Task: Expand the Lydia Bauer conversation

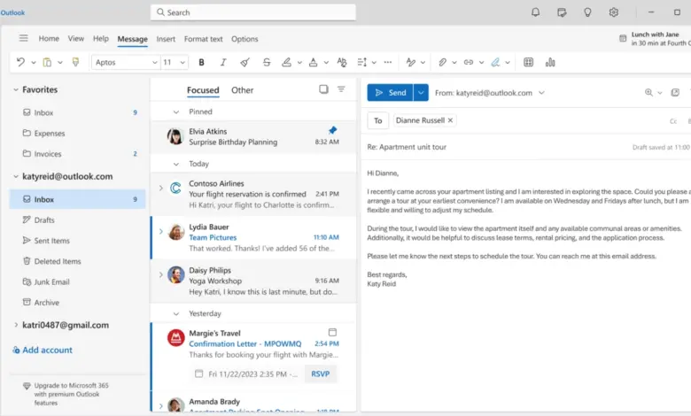Action: [161, 231]
